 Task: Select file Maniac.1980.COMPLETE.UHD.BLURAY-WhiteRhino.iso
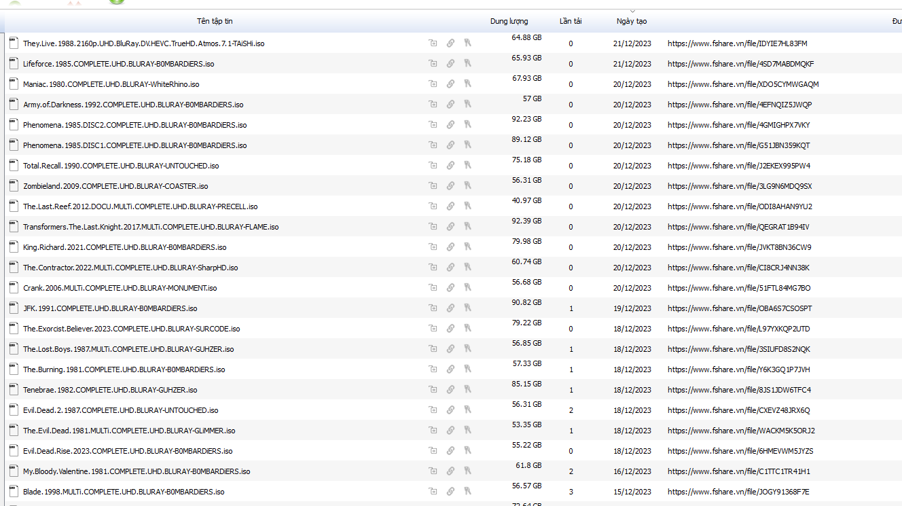[x=111, y=84]
